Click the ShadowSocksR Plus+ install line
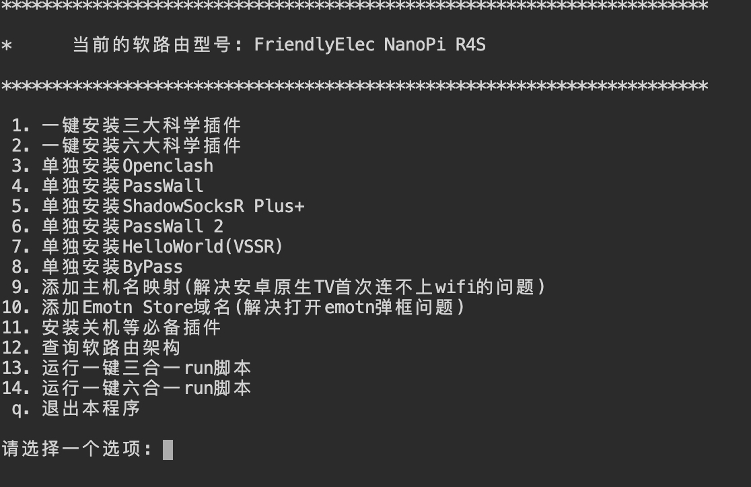This screenshot has height=487, width=751. coord(157,206)
